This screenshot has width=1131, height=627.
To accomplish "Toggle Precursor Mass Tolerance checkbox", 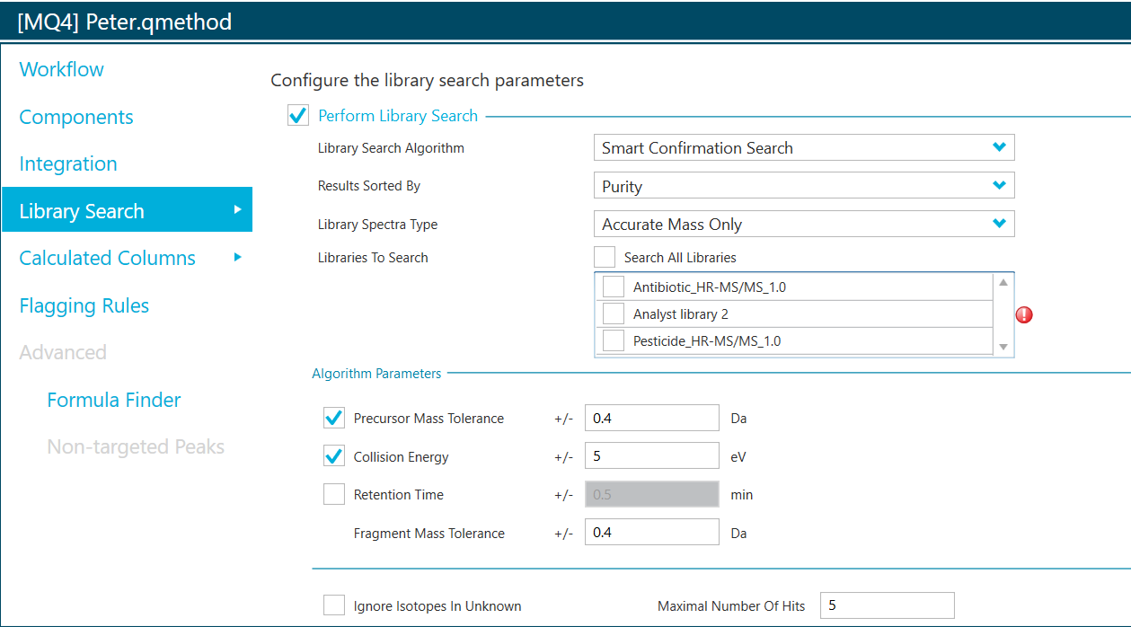I will [x=334, y=418].
